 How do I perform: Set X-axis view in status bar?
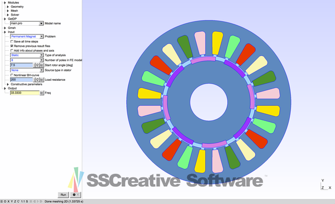pos(8,201)
